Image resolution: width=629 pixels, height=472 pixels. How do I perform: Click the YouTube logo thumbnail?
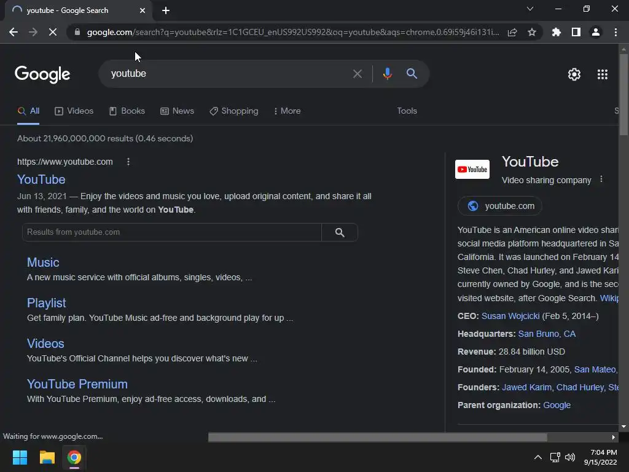click(472, 170)
